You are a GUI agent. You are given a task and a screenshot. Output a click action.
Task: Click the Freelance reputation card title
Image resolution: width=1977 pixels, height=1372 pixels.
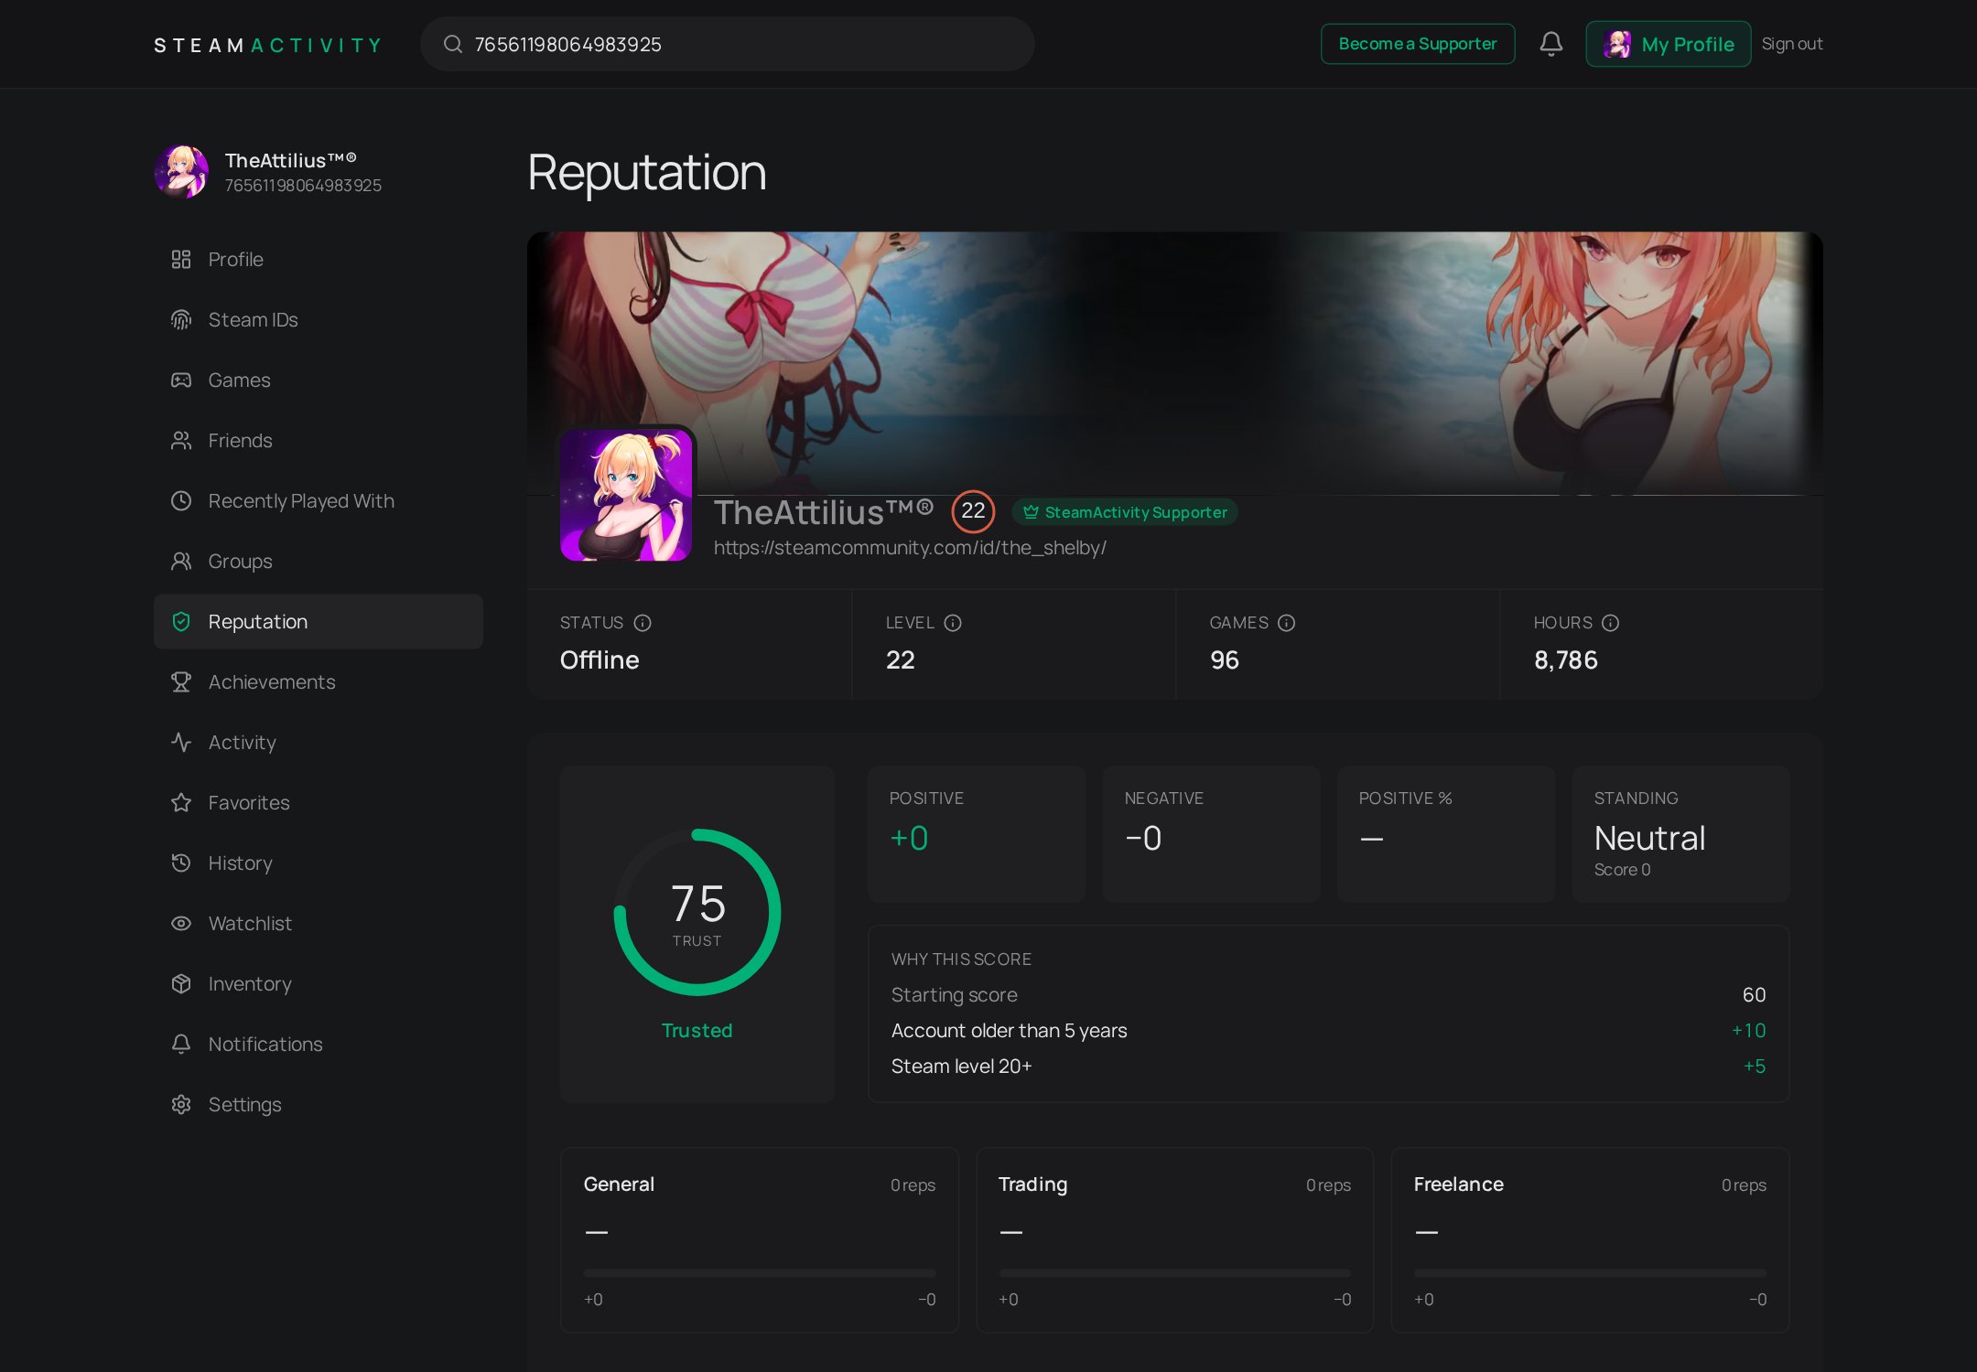point(1458,1184)
